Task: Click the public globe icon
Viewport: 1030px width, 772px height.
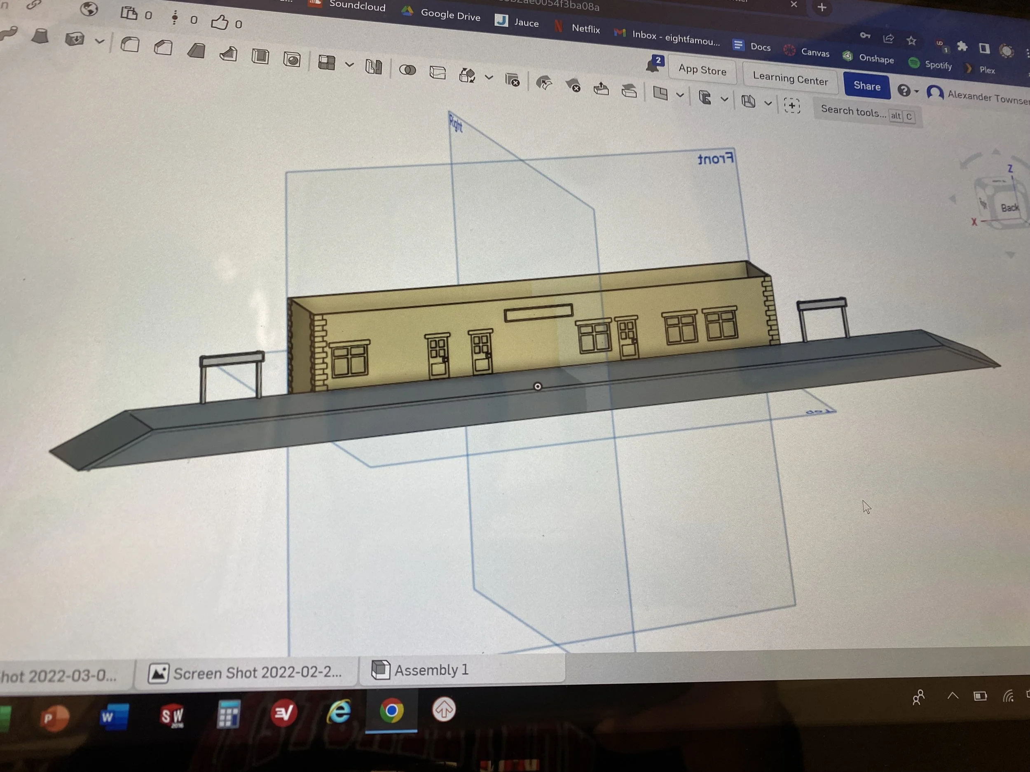Action: click(x=89, y=9)
